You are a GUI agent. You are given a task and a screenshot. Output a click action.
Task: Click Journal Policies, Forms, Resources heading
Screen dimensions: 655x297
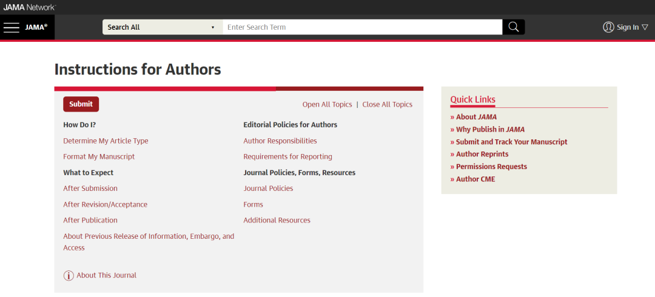click(x=300, y=173)
